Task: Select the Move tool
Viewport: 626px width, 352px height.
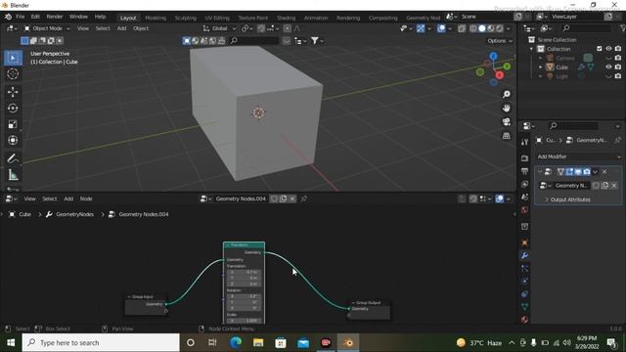Action: click(13, 92)
